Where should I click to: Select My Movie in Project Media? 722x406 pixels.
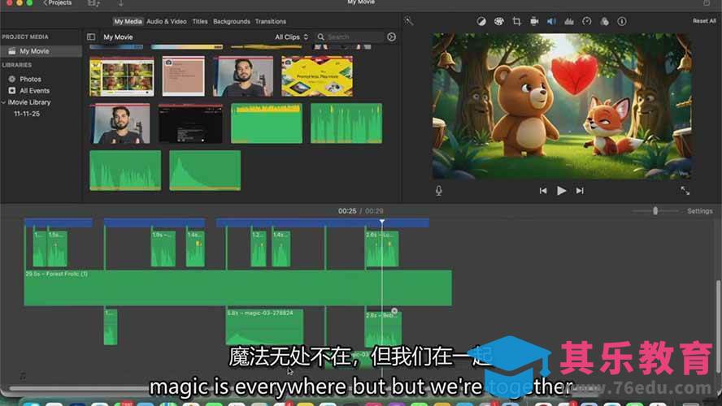point(41,51)
